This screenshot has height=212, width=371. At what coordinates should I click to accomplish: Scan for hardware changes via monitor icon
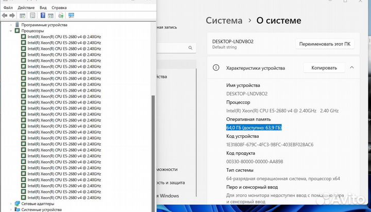click(x=71, y=15)
